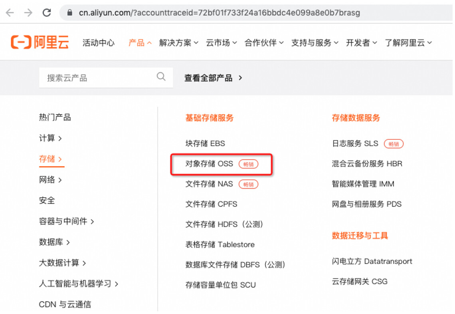Click the arrow beside 查看全部产品
This screenshot has height=314, width=455.
pos(240,78)
